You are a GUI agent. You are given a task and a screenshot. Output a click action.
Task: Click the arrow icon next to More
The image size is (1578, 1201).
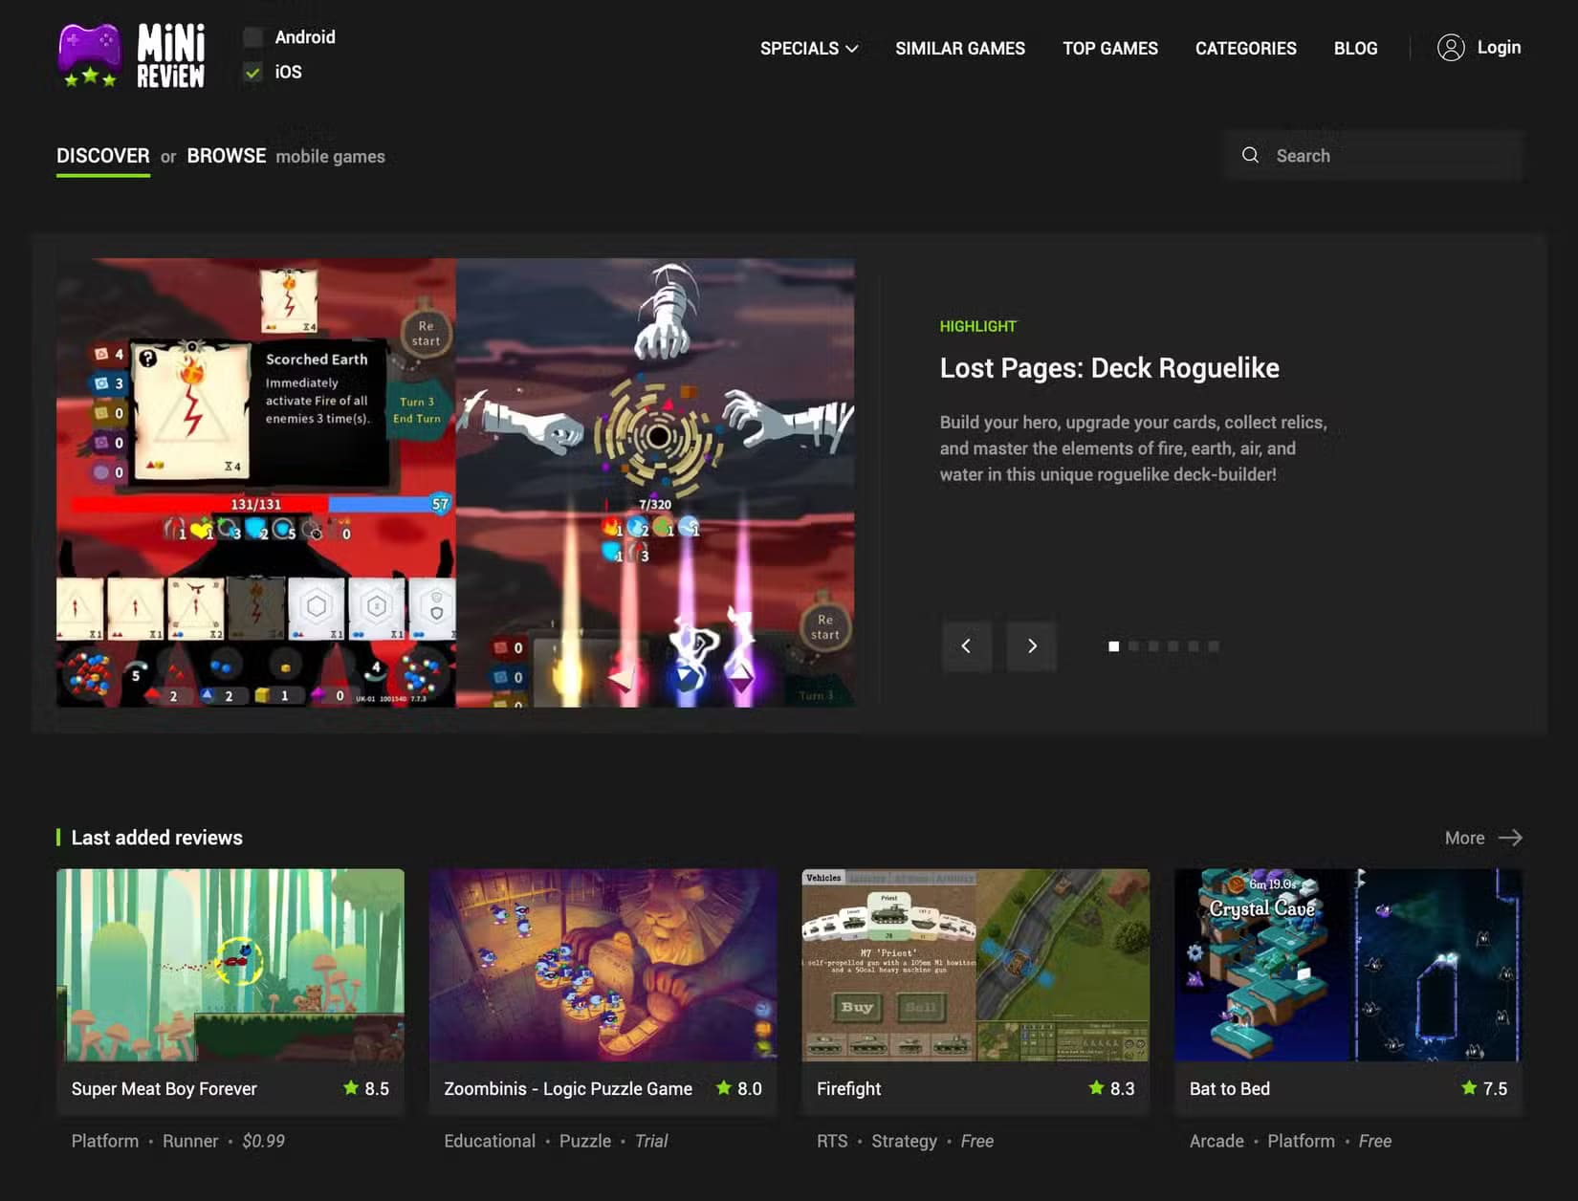point(1510,838)
